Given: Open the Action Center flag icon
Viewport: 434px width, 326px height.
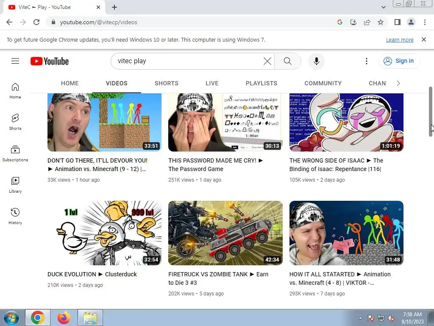Looking at the screenshot, I should pyautogui.click(x=370, y=318).
